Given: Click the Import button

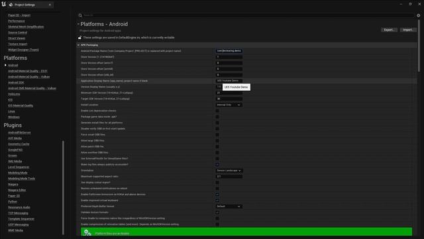Looking at the screenshot, I should click(408, 30).
